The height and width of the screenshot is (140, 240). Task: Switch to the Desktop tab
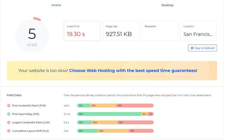(x=167, y=5)
